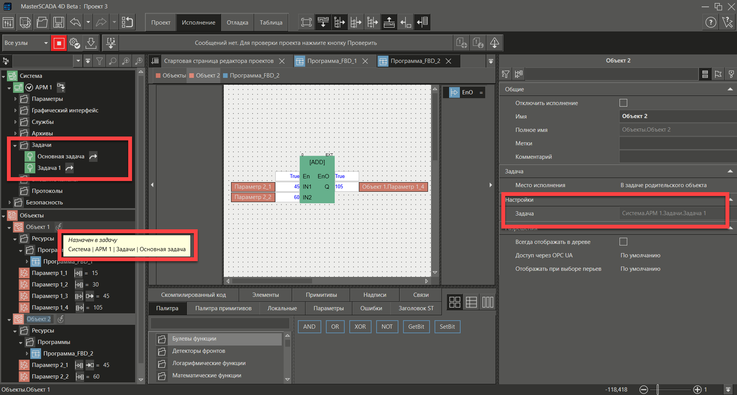Collapse the Общие properties section

coord(730,89)
